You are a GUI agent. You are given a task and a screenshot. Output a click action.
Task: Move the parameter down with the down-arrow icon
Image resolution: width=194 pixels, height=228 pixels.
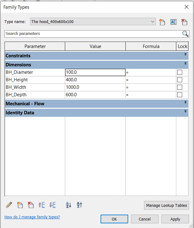(52, 205)
